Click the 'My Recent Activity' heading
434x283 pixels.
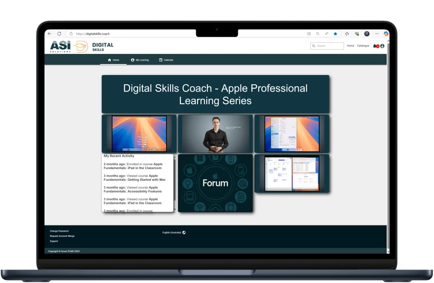pos(119,156)
